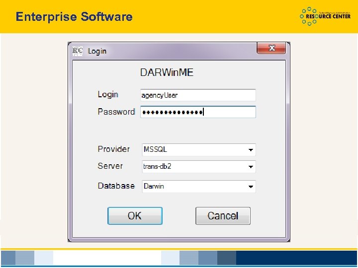The height and width of the screenshot is (268, 358).
Task: Click the Database label
Action: (x=116, y=186)
